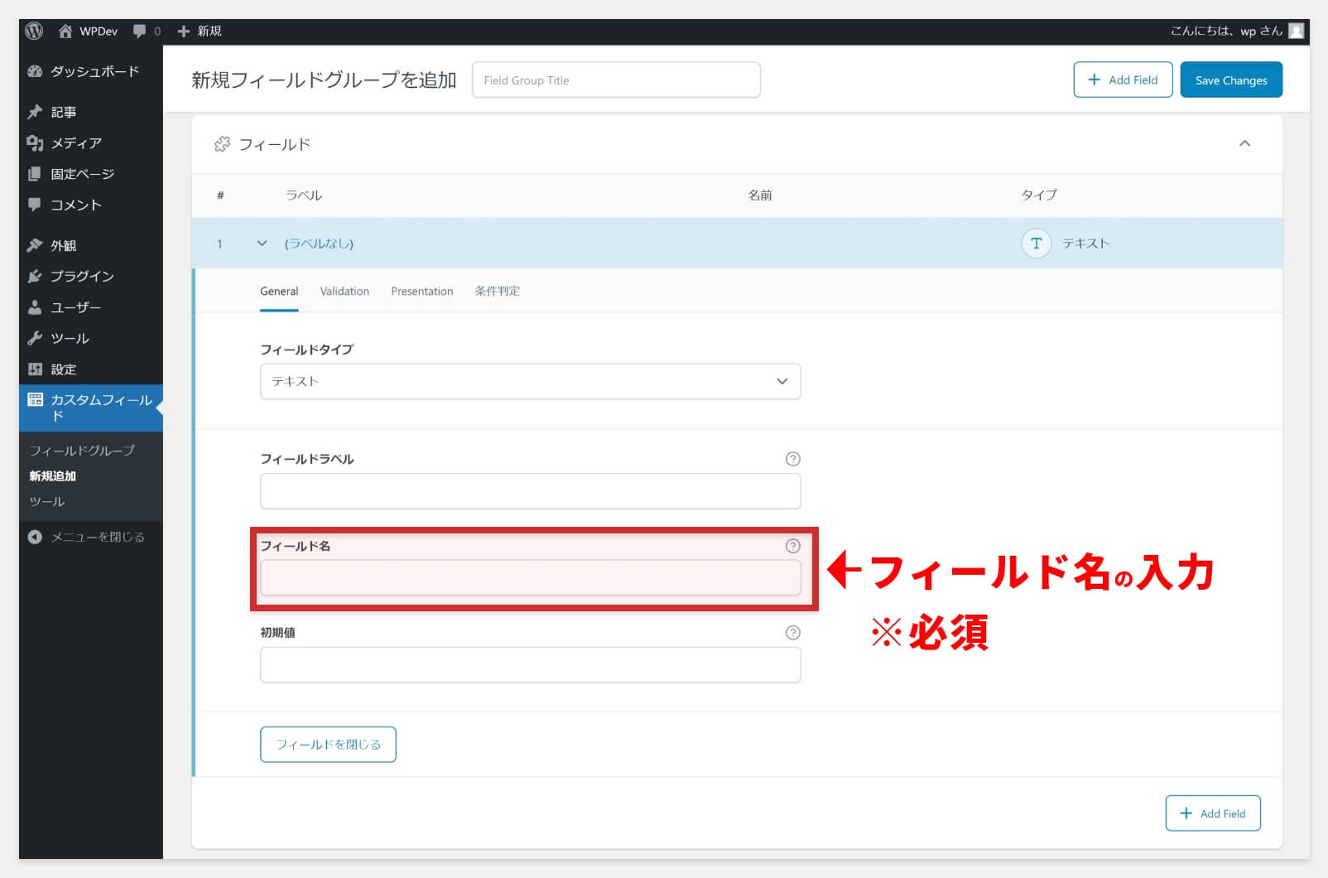Switch to Presentation tab

422,292
